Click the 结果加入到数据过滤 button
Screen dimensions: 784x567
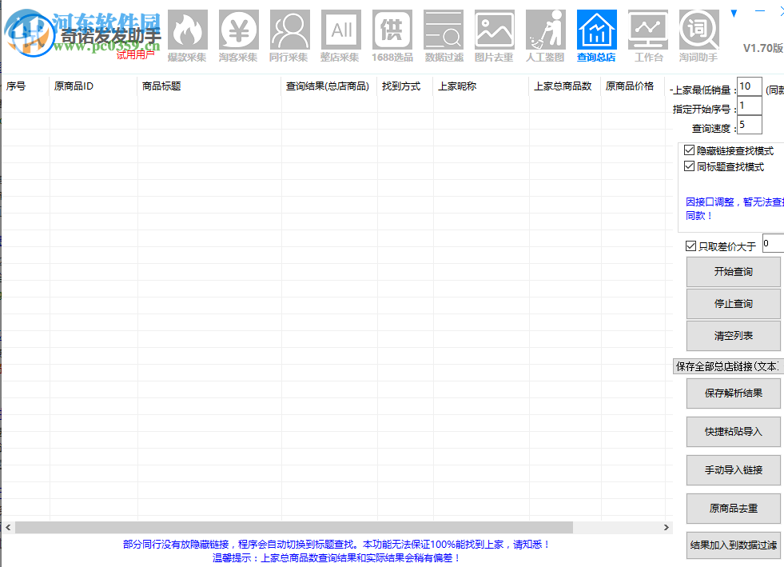coord(733,545)
